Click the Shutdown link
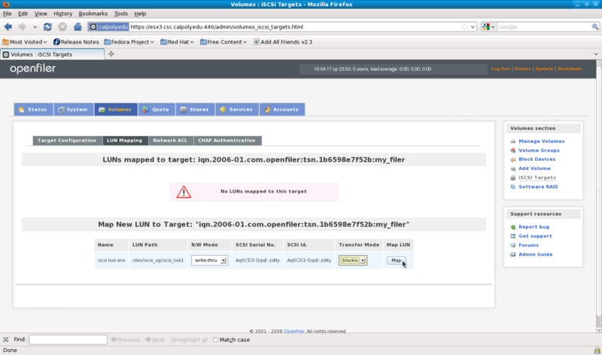The image size is (602, 355). 570,68
